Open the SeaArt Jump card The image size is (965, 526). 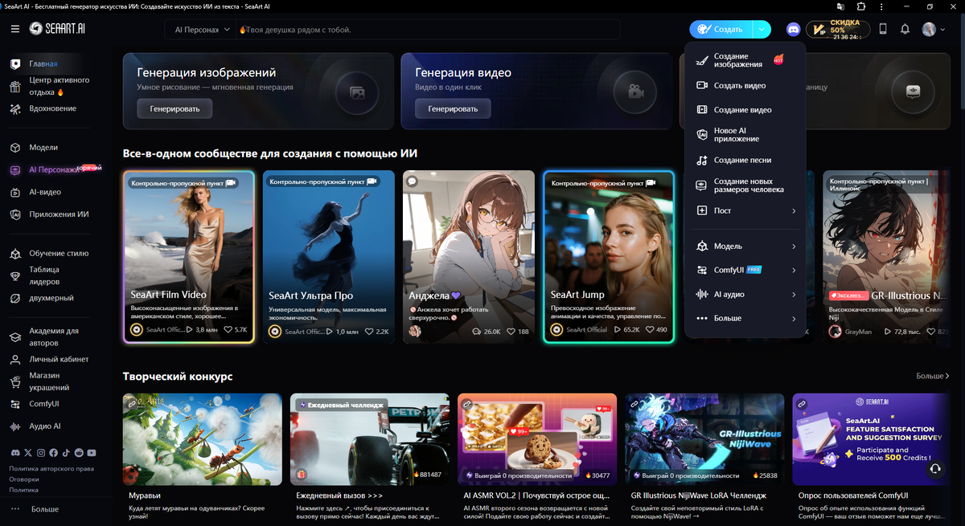[x=609, y=257]
